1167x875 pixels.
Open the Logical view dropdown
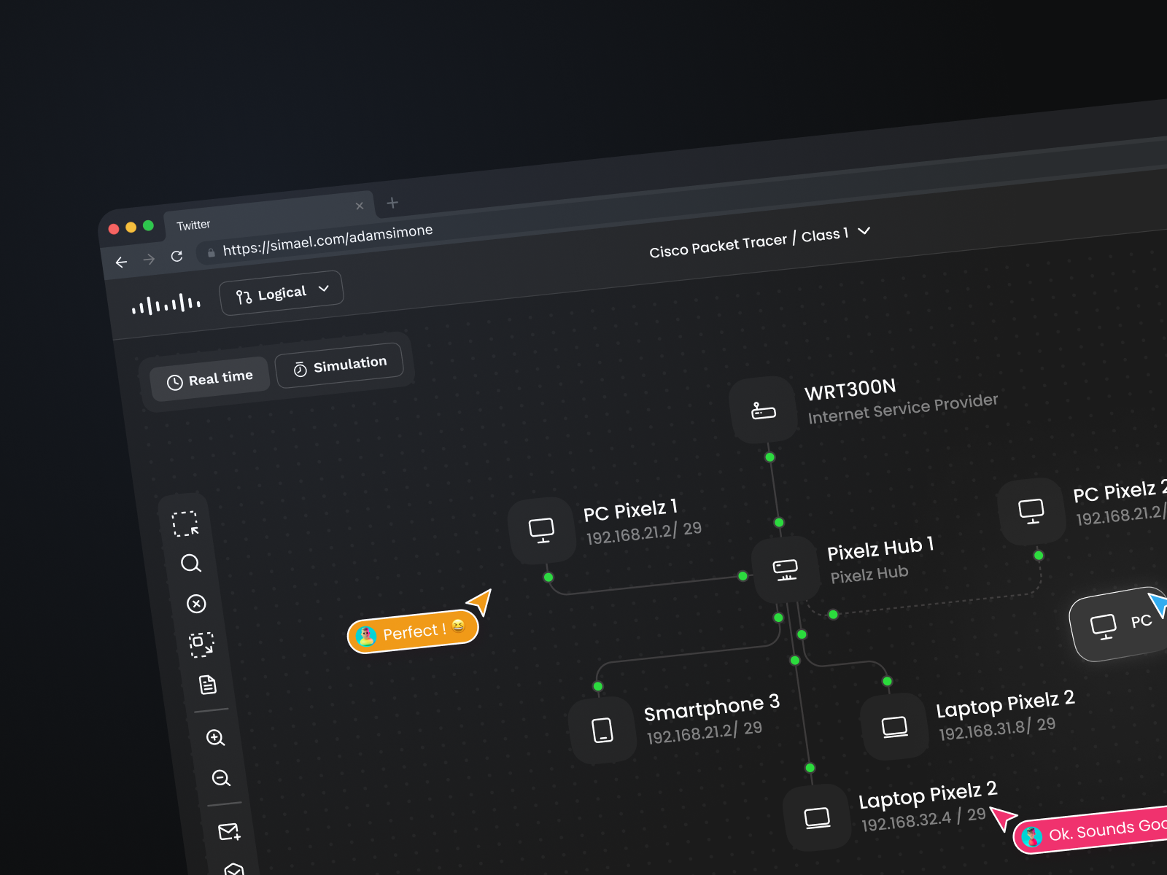(282, 291)
